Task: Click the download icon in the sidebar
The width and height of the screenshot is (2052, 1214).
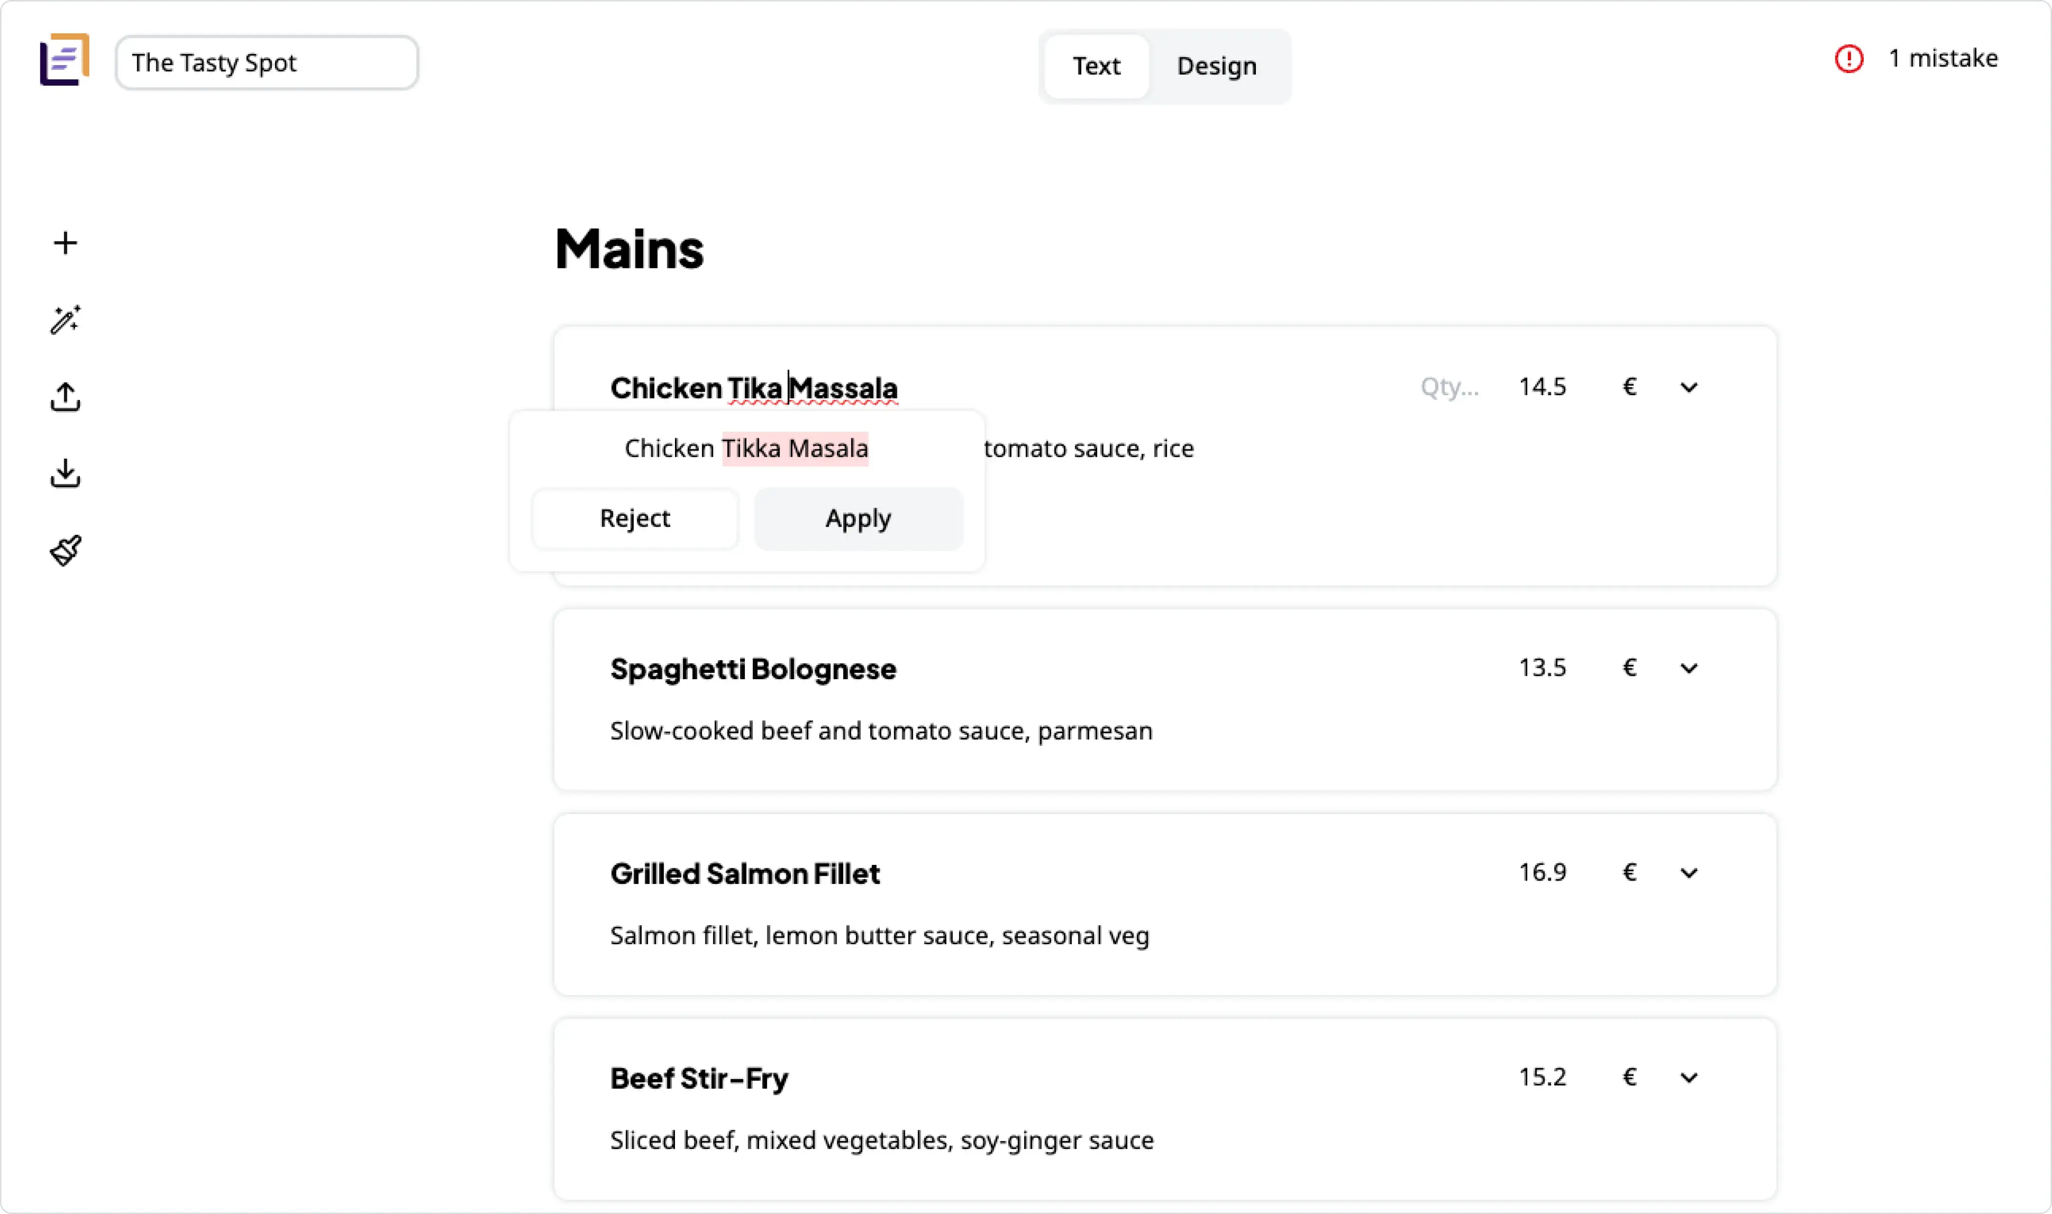Action: tap(66, 473)
